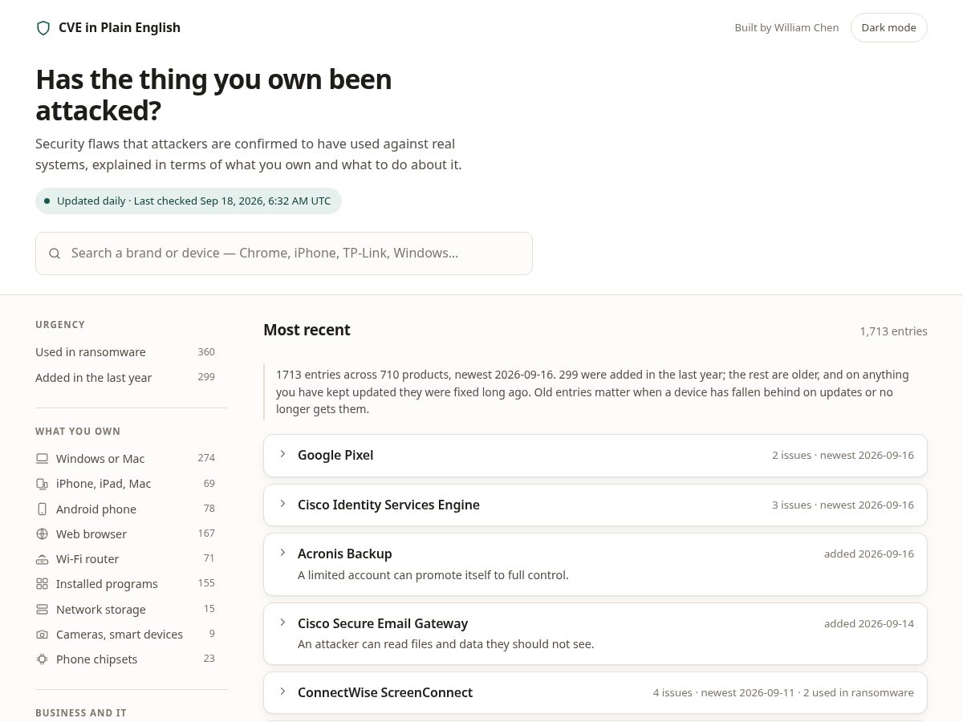Expand the Acronis Backup chevron
The width and height of the screenshot is (963, 722).
click(x=282, y=553)
